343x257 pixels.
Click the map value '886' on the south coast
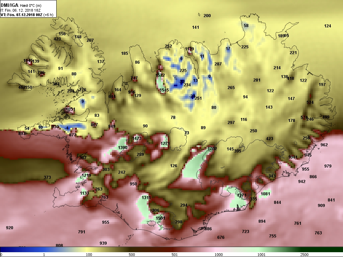[208, 229]
